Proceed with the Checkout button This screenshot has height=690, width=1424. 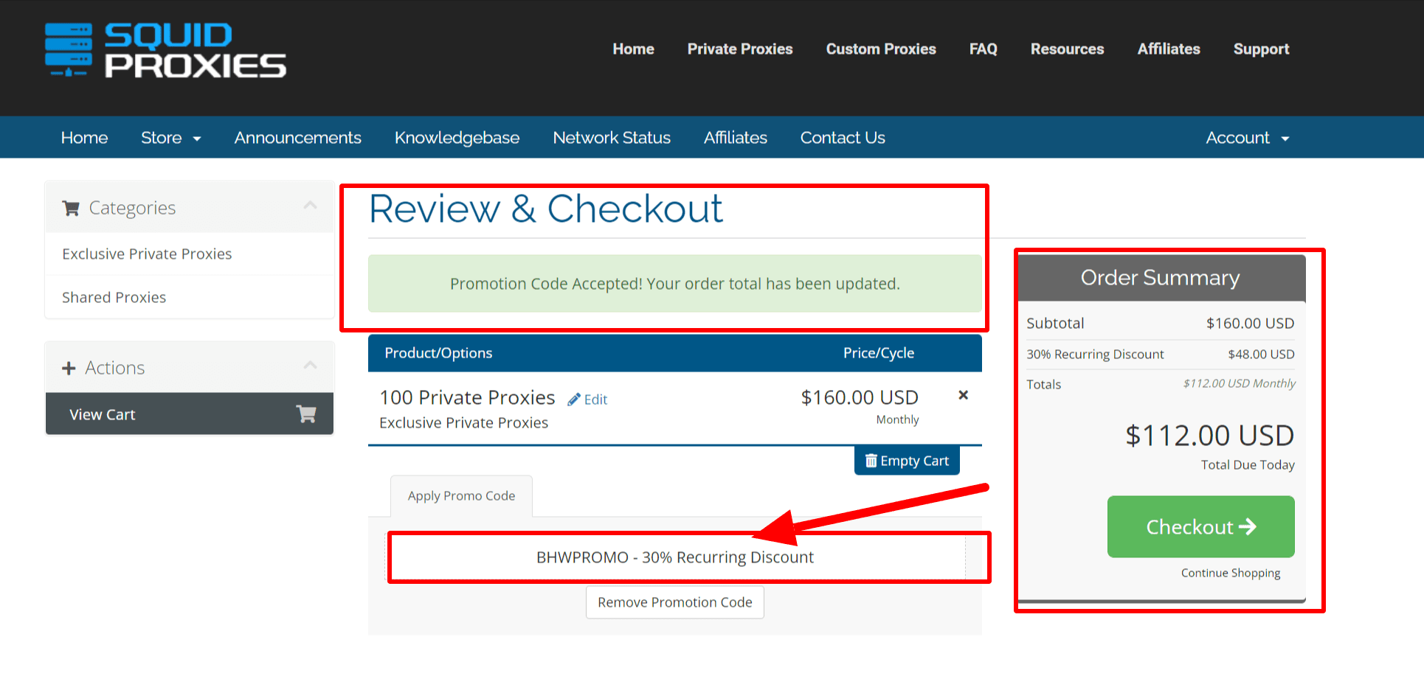coord(1200,526)
